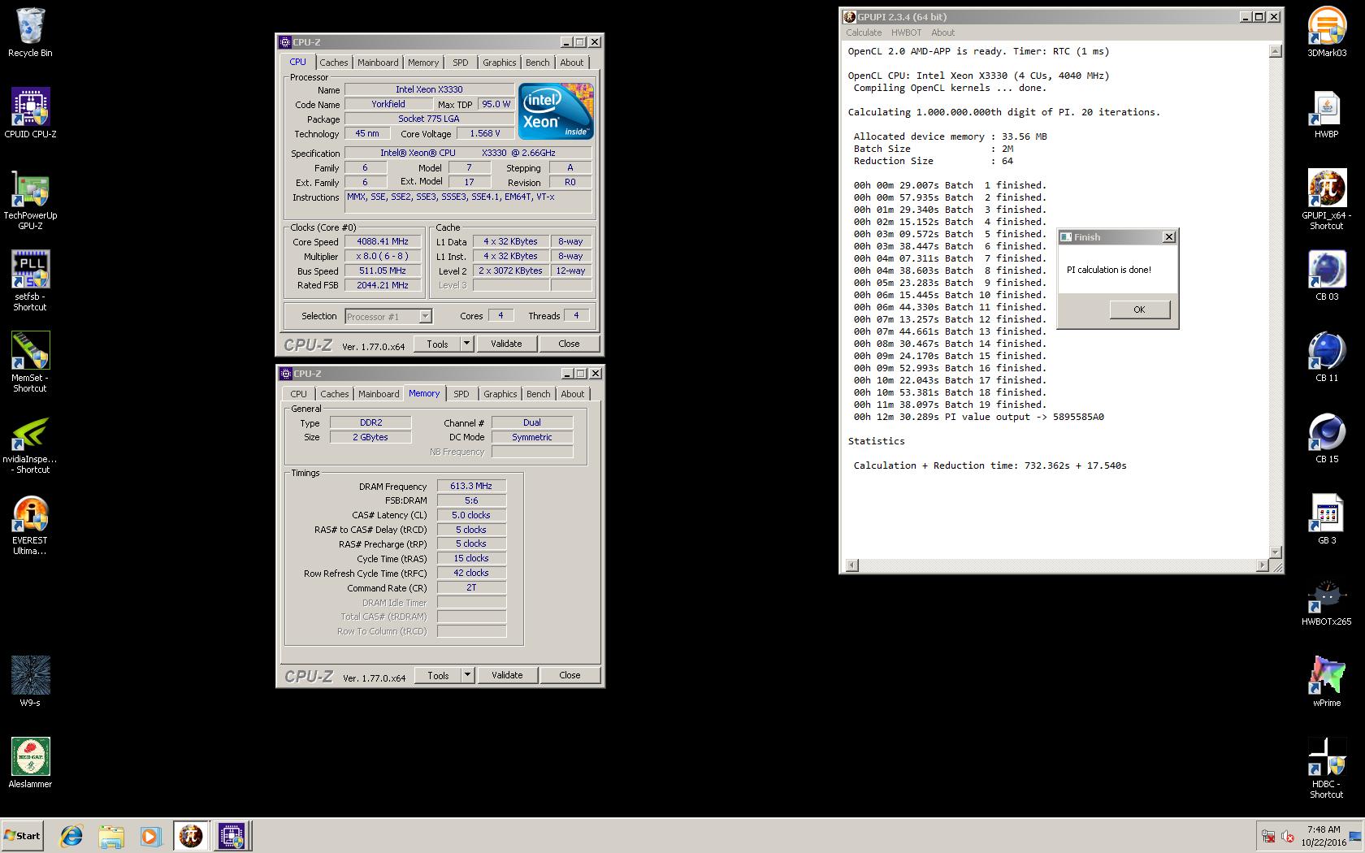This screenshot has height=853, width=1365.
Task: Click GPUPI horizontal scrollbar left arrow
Action: click(851, 565)
